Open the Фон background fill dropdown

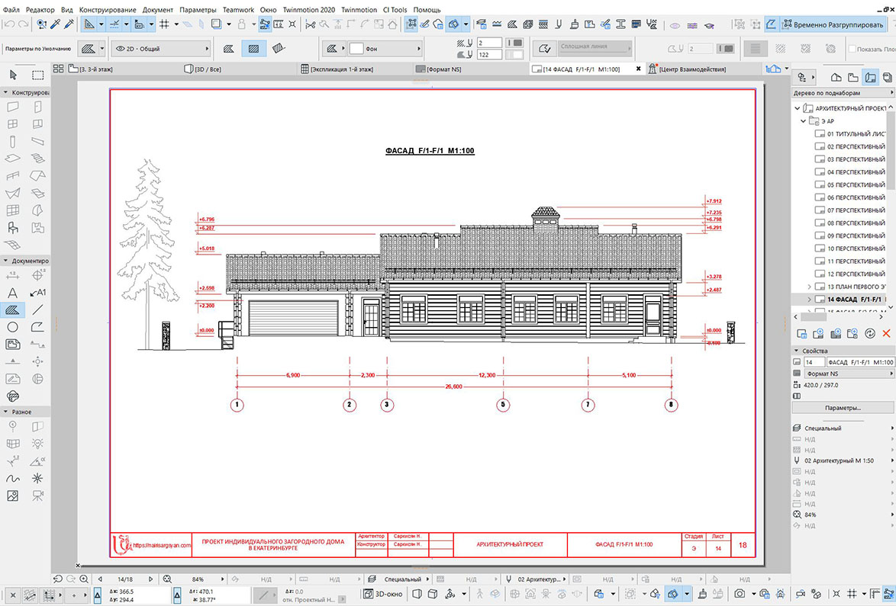385,49
